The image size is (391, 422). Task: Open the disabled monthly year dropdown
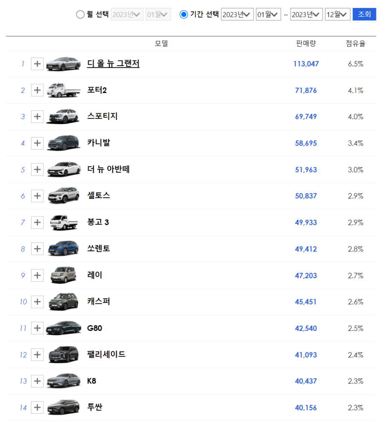tap(127, 14)
